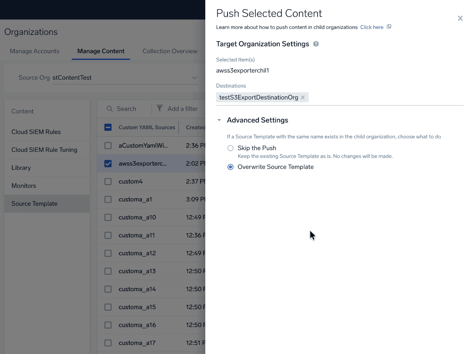Open the Collection Overview tab

point(170,51)
